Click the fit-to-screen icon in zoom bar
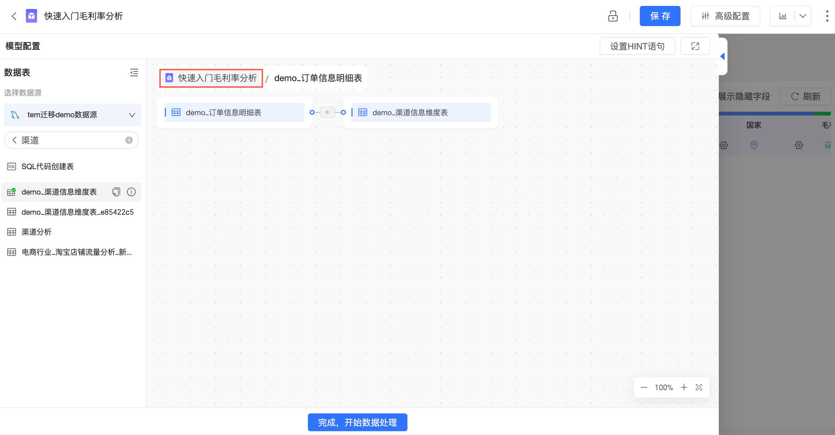This screenshot has height=435, width=835. (699, 387)
